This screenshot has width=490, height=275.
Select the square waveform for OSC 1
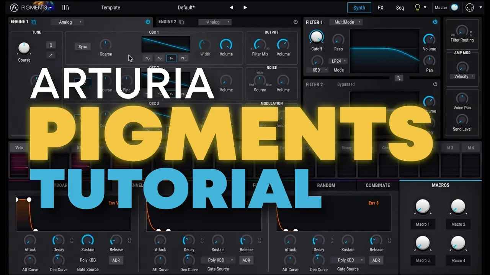pyautogui.click(x=183, y=58)
